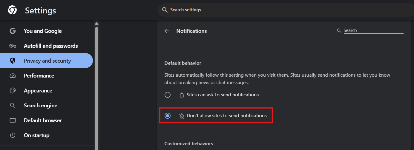Click the key icon for Autofill and passwords

click(x=13, y=46)
